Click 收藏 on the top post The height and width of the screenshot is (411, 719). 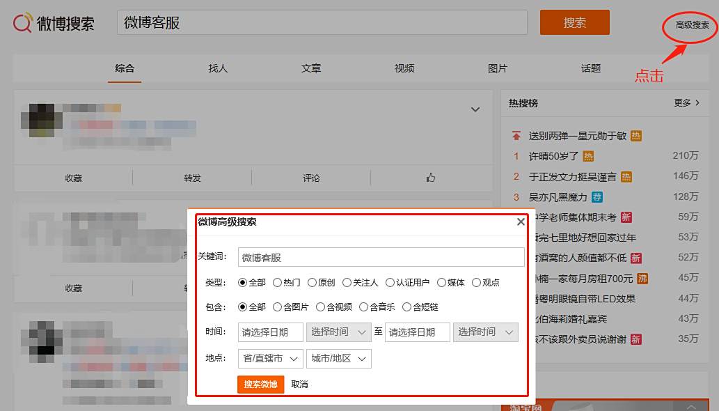(x=73, y=178)
